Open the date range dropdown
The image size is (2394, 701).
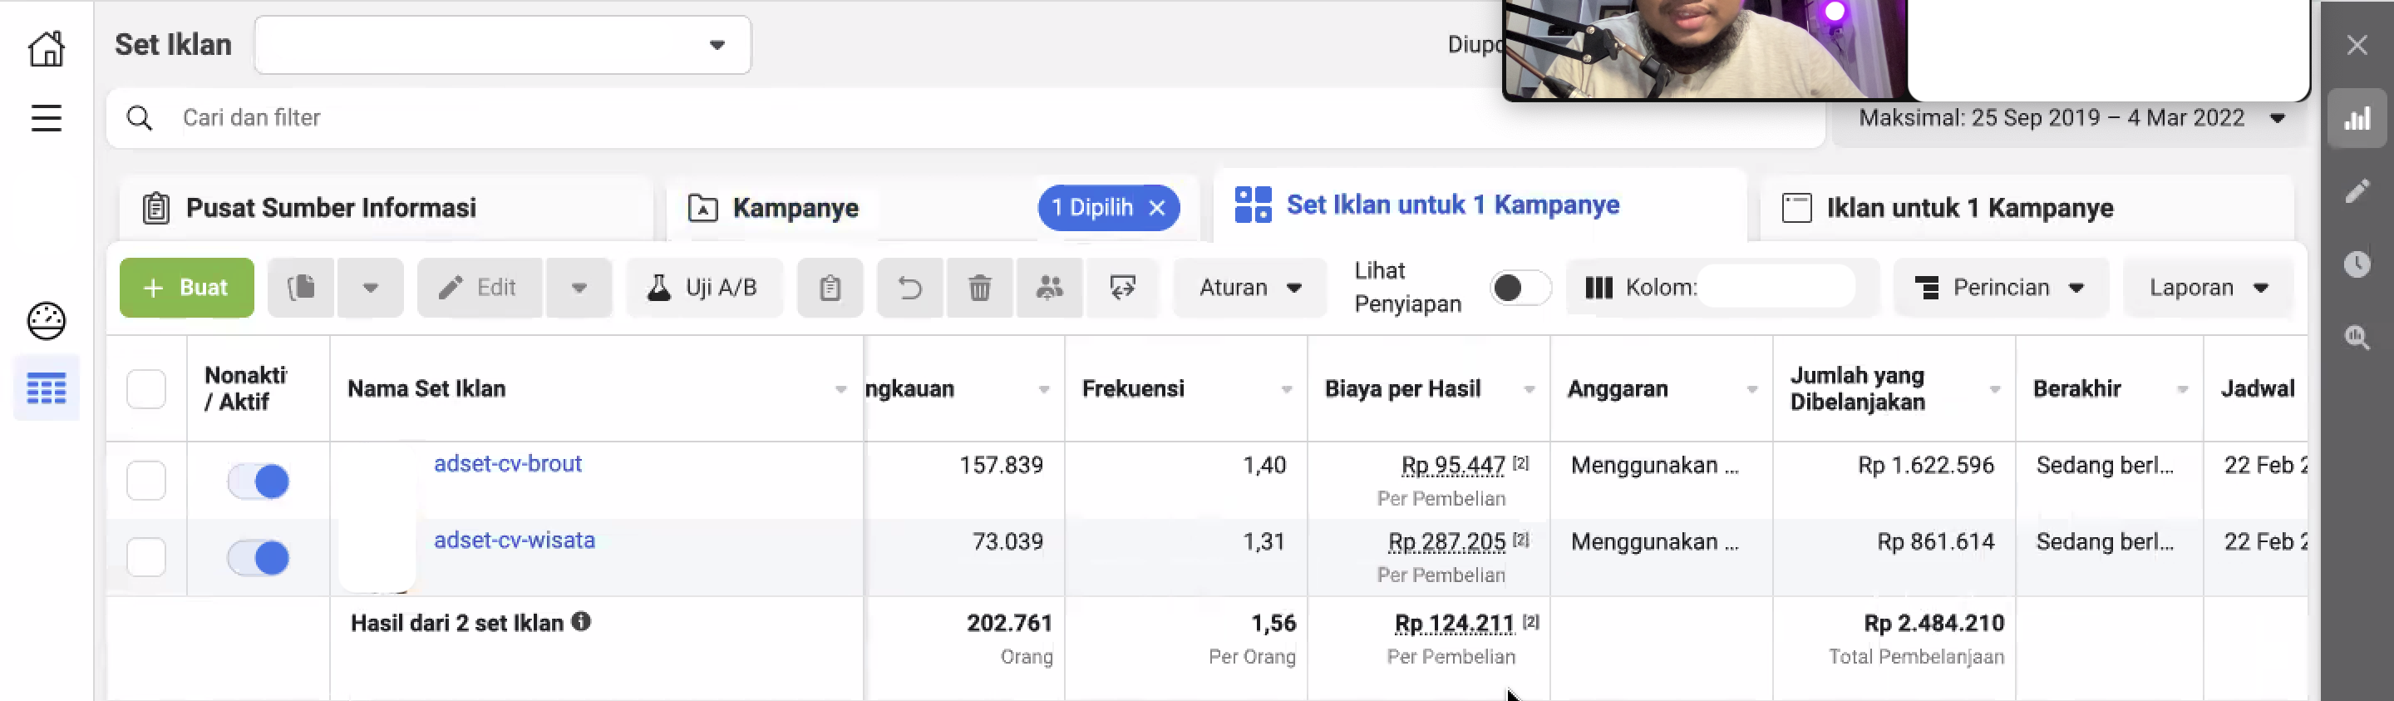click(2070, 118)
